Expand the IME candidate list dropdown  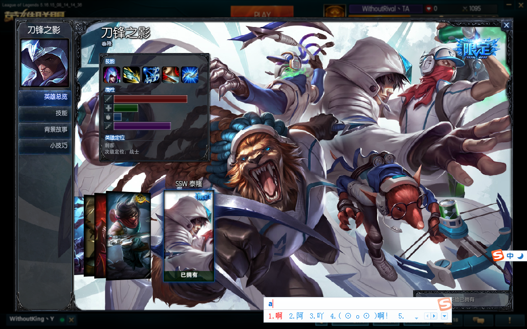click(444, 316)
